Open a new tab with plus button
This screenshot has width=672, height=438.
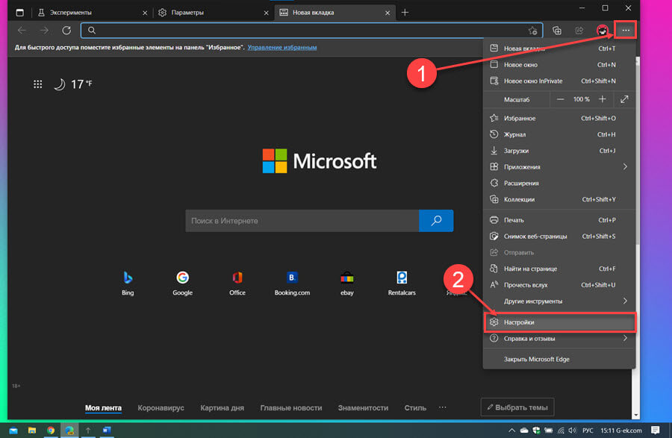(405, 13)
